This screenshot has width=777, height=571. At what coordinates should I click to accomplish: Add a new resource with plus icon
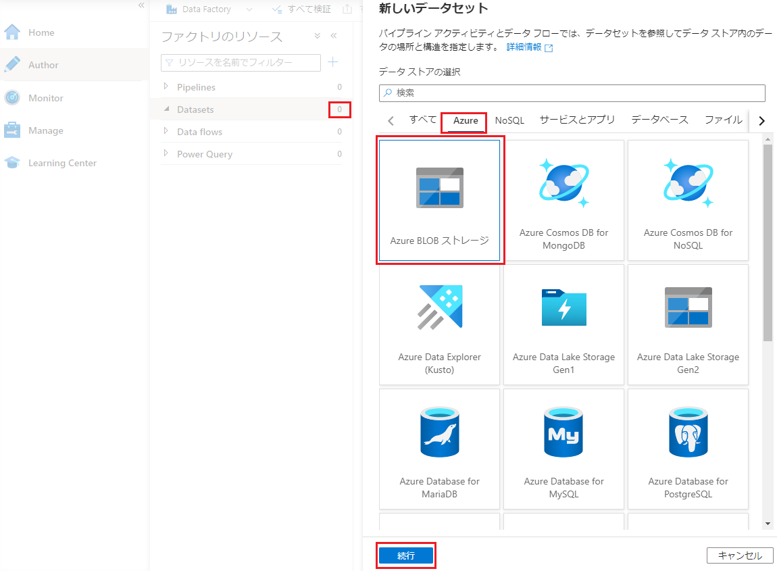point(333,62)
